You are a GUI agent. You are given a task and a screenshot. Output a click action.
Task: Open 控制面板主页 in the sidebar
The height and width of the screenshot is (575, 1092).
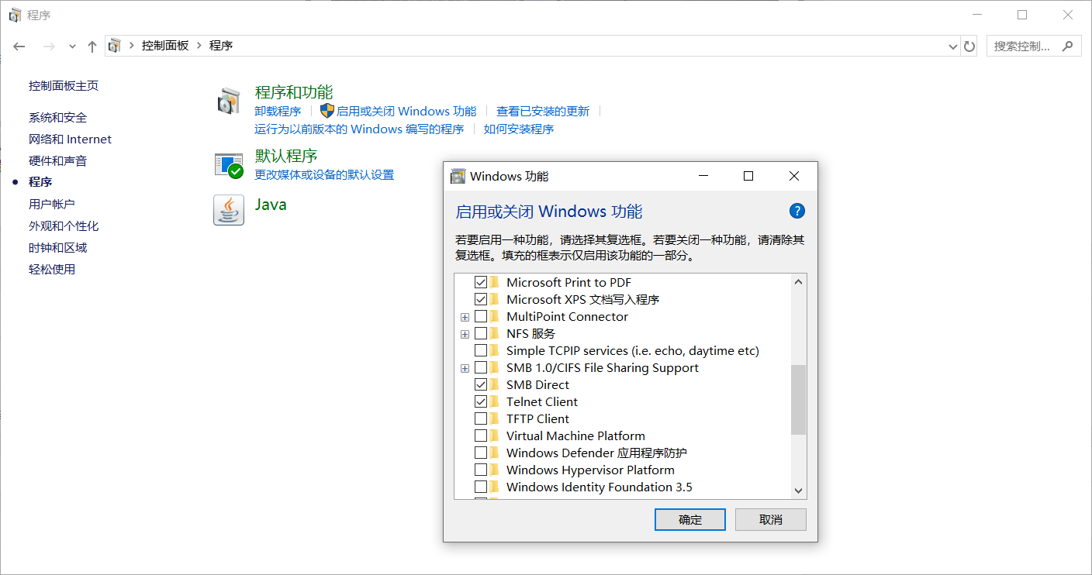(x=64, y=85)
